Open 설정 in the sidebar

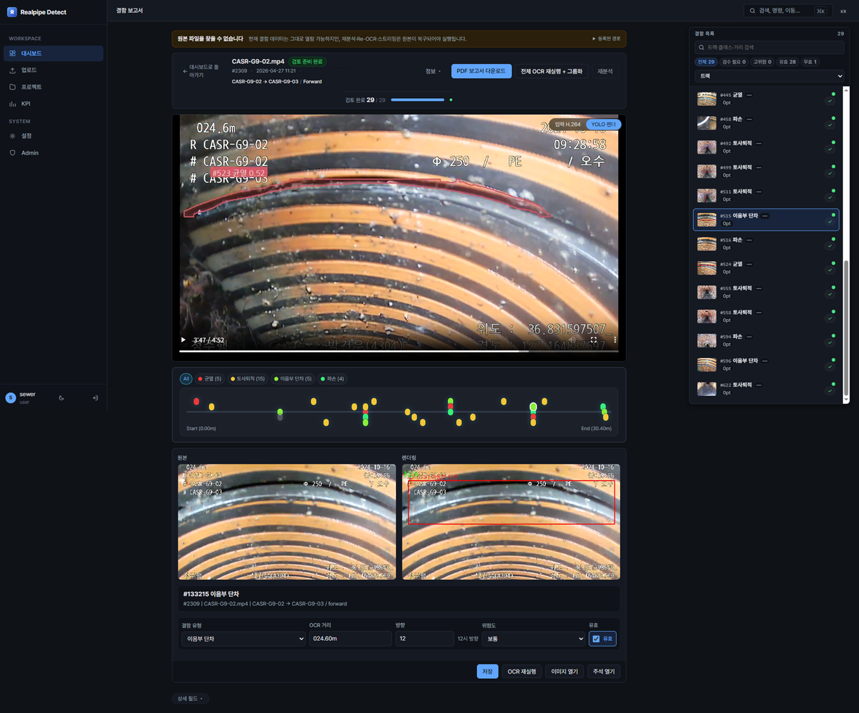(x=53, y=136)
